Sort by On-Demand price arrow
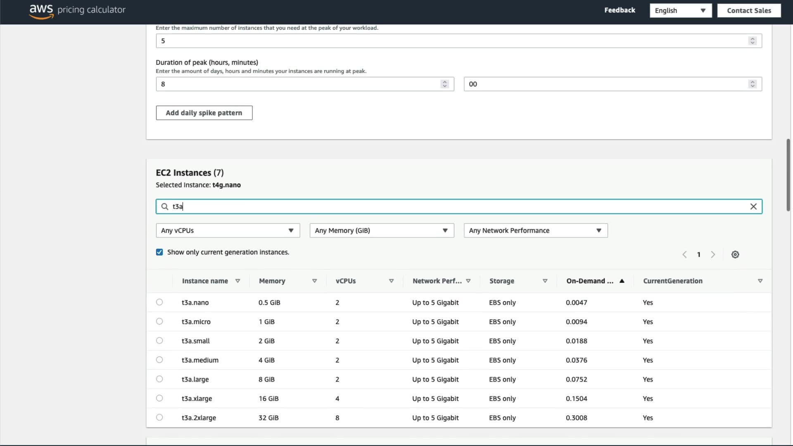This screenshot has height=446, width=793. click(x=622, y=281)
